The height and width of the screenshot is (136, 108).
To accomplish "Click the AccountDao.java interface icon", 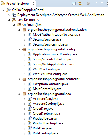I will tap(30, 99).
